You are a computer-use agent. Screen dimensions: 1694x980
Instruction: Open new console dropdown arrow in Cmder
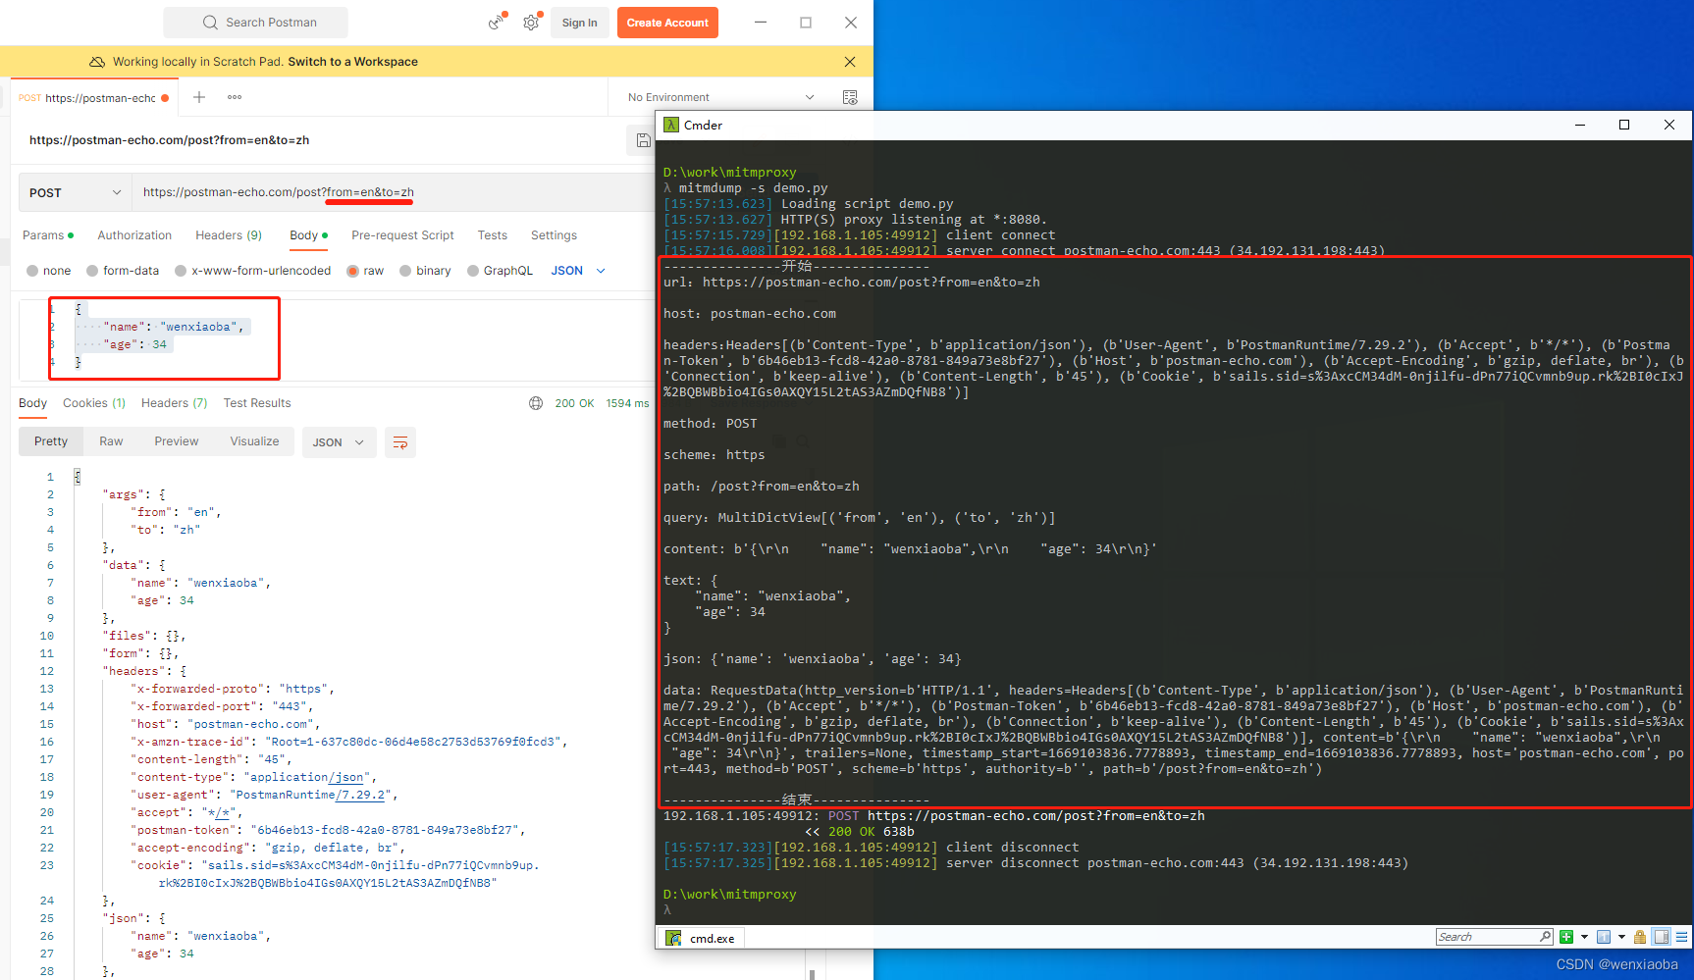pyautogui.click(x=1584, y=937)
